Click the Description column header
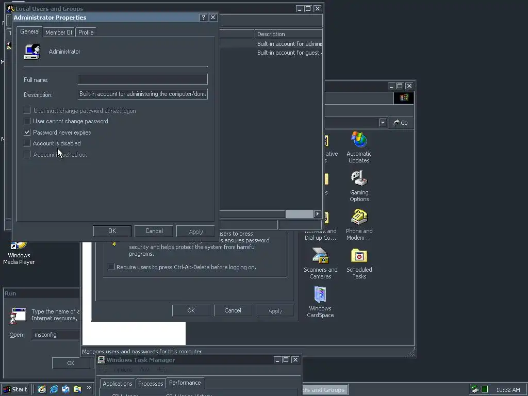Image resolution: width=528 pixels, height=396 pixels. pos(288,34)
